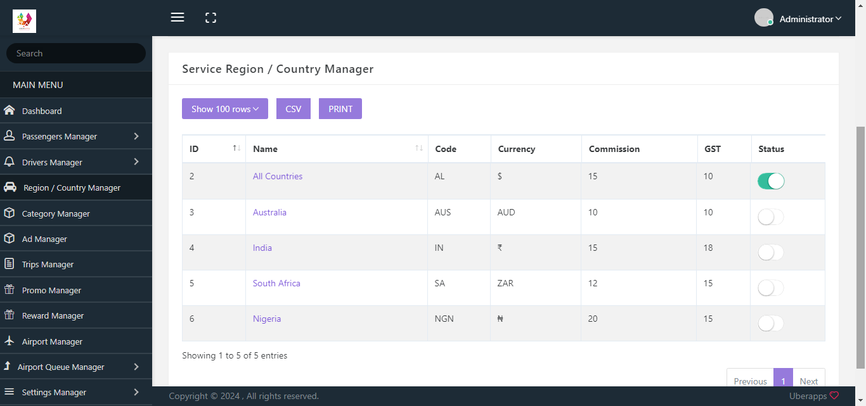This screenshot has width=866, height=406.
Task: Click the Administrator avatar image
Action: (x=763, y=18)
